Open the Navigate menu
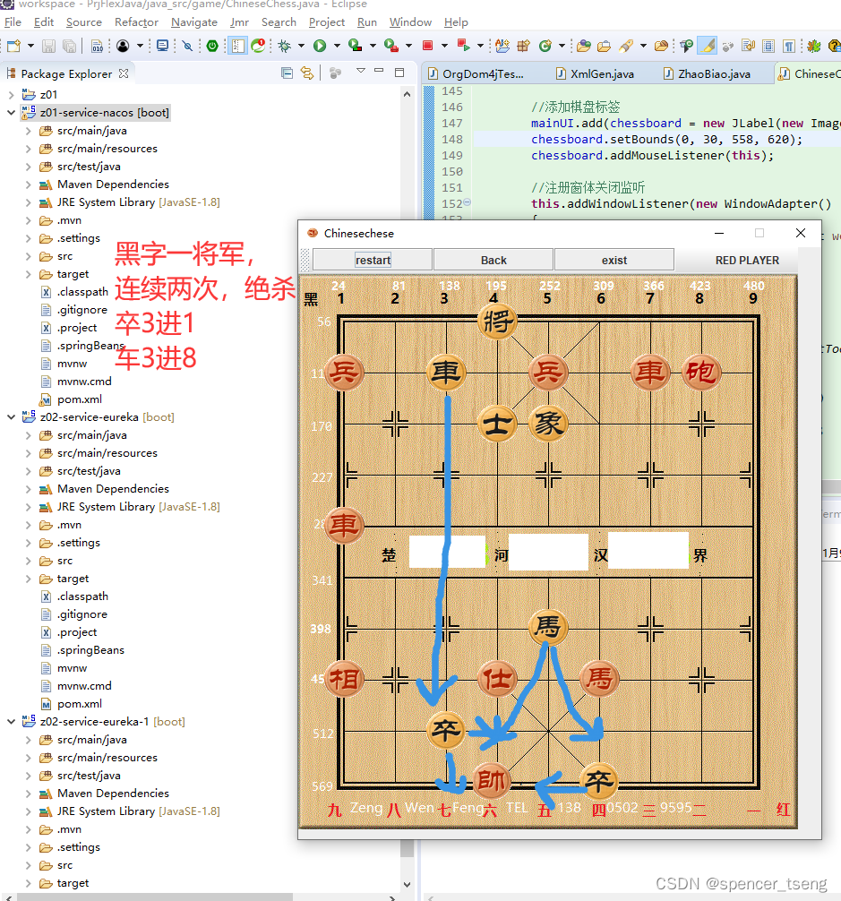 click(x=193, y=22)
